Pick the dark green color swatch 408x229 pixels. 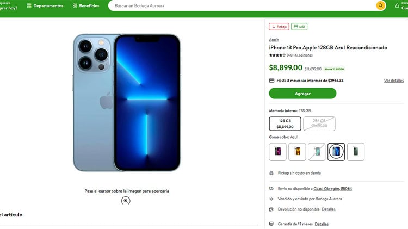point(356,152)
